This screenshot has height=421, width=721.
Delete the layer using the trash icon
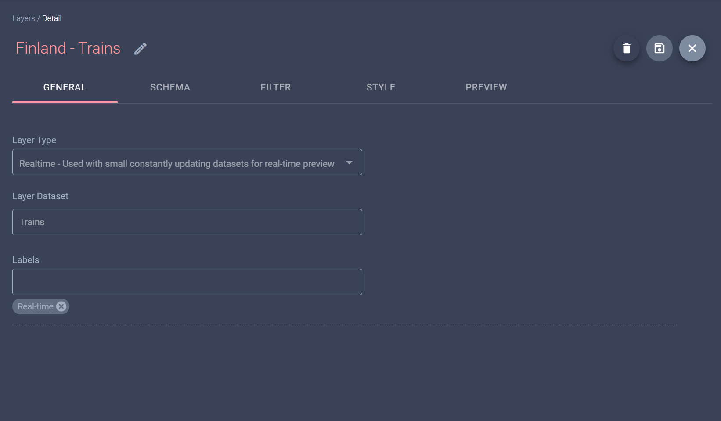(626, 48)
